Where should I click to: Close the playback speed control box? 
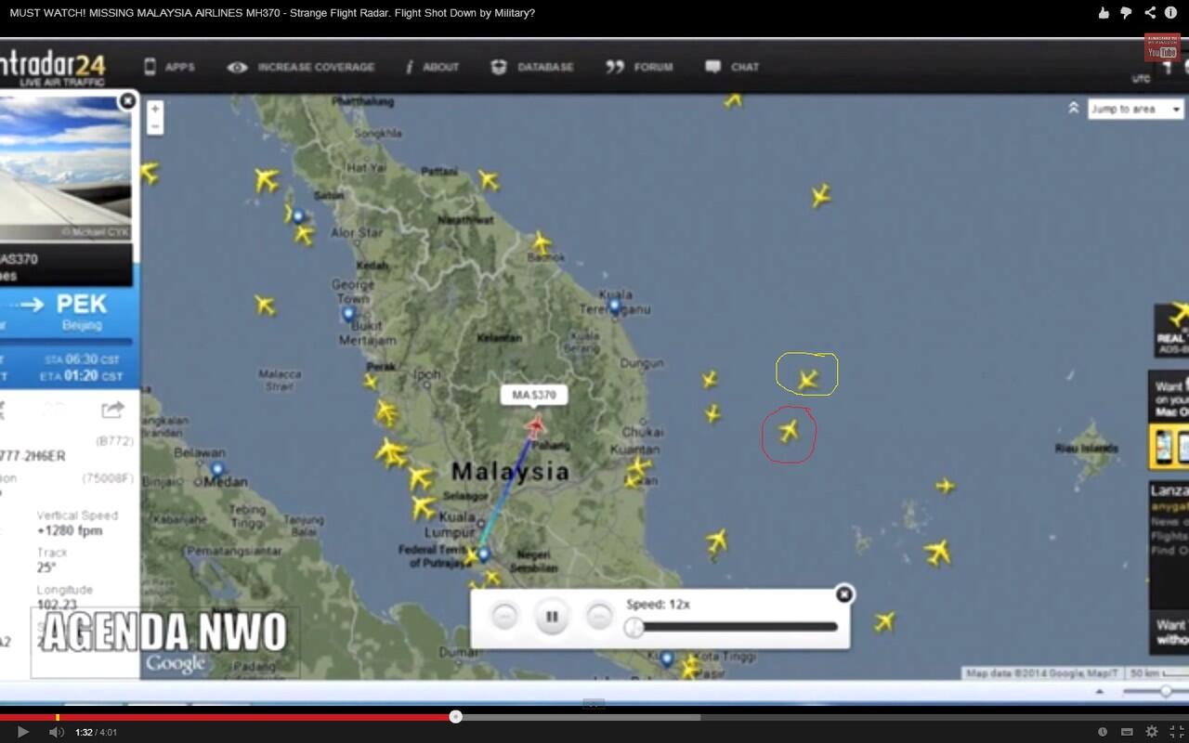[x=843, y=594]
